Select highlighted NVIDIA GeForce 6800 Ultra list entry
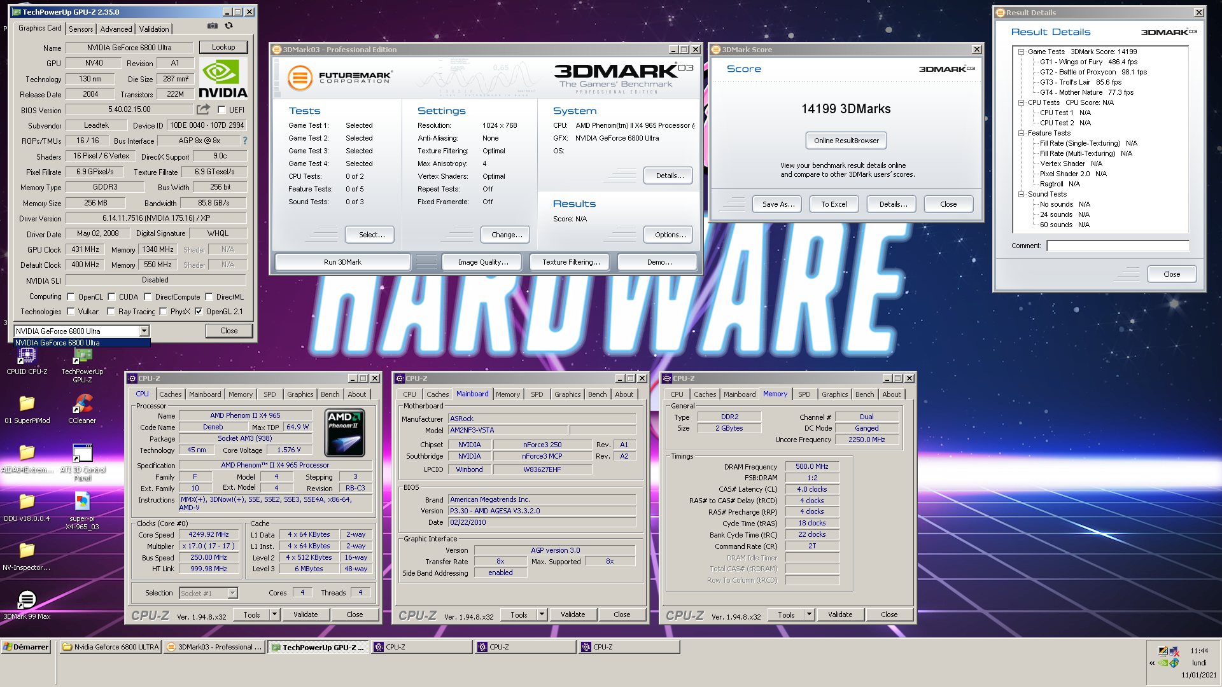 pos(82,342)
